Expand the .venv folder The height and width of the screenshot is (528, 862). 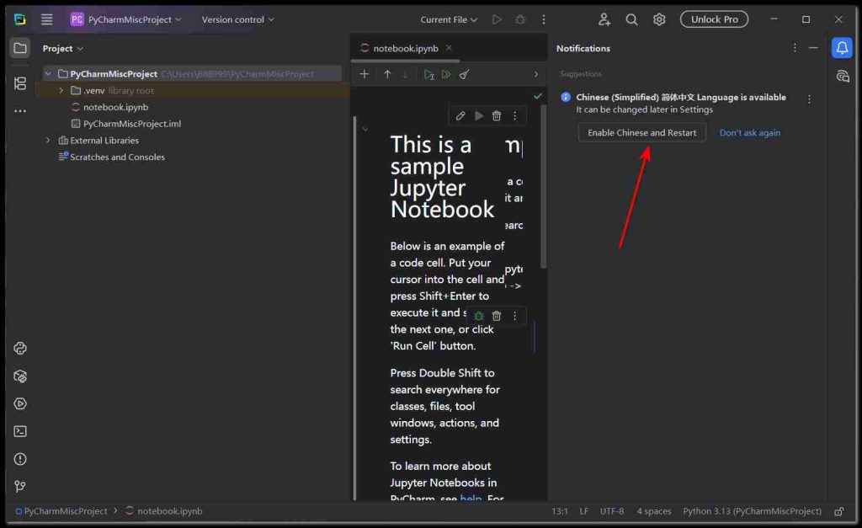(61, 90)
